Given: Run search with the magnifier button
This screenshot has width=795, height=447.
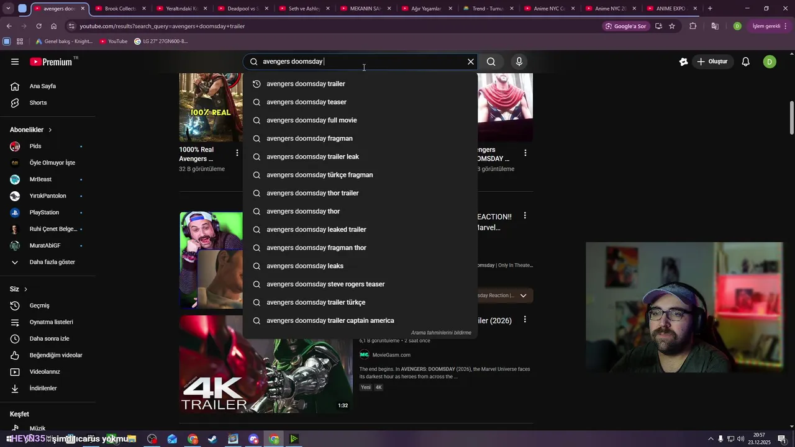Looking at the screenshot, I should (x=491, y=61).
